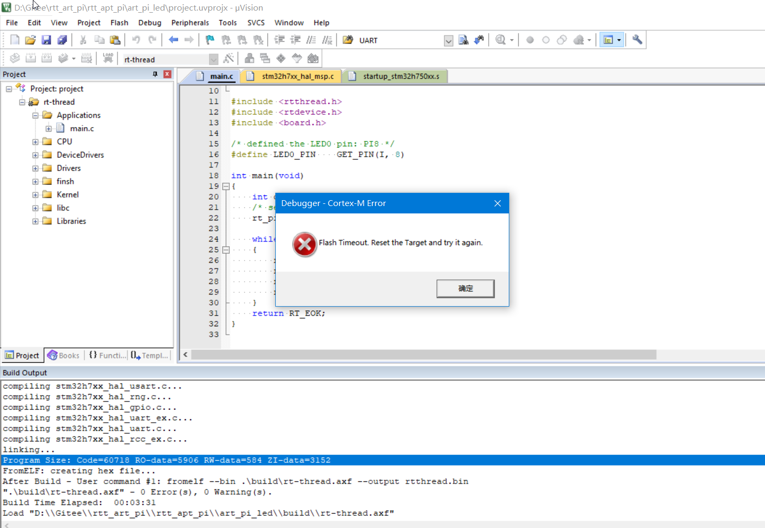The height and width of the screenshot is (528, 765).
Task: Click the editor horizontal scrollbar
Action: pos(424,355)
